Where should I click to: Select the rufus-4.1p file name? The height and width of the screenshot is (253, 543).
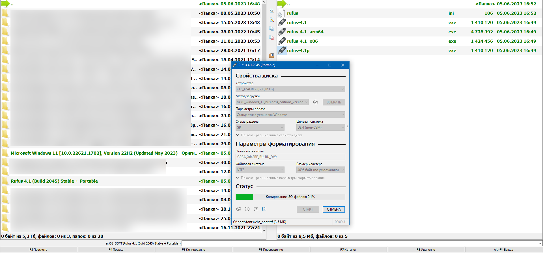coord(298,51)
